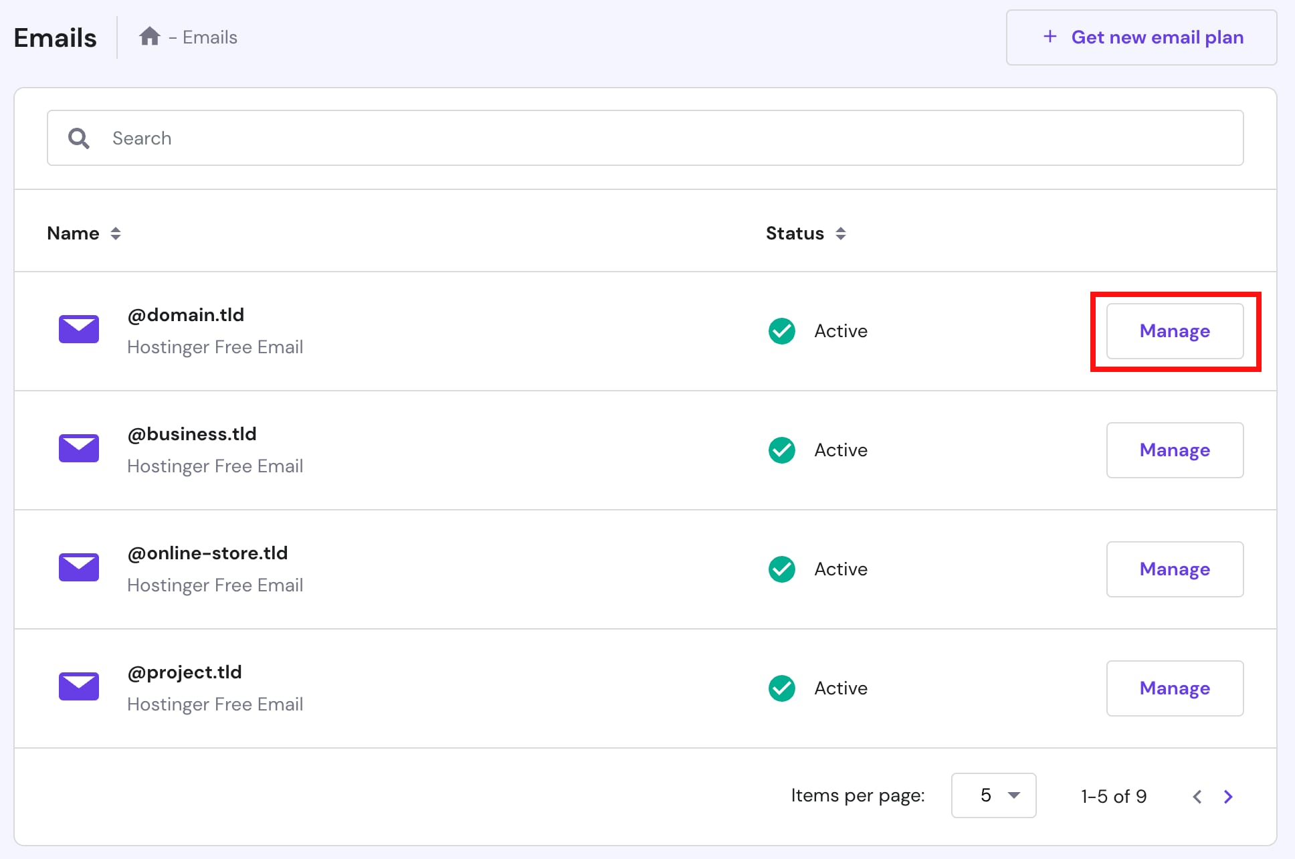Click the search magnifier icon
The image size is (1295, 859).
pyautogui.click(x=78, y=138)
